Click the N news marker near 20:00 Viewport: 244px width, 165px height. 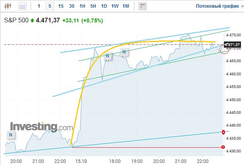(x=10, y=135)
